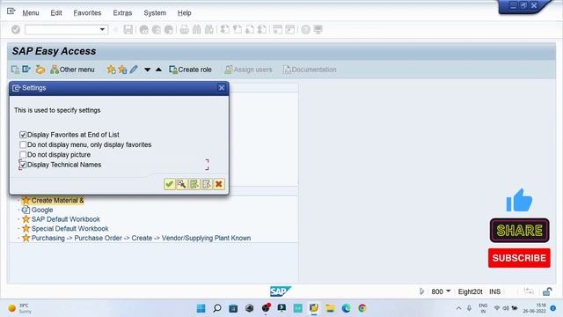
Task: Confirm Settings dialog with green checkmark button
Action: (170, 184)
